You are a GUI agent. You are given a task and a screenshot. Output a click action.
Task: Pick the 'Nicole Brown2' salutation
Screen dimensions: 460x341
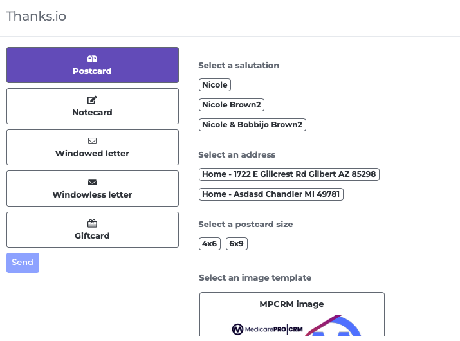point(232,105)
